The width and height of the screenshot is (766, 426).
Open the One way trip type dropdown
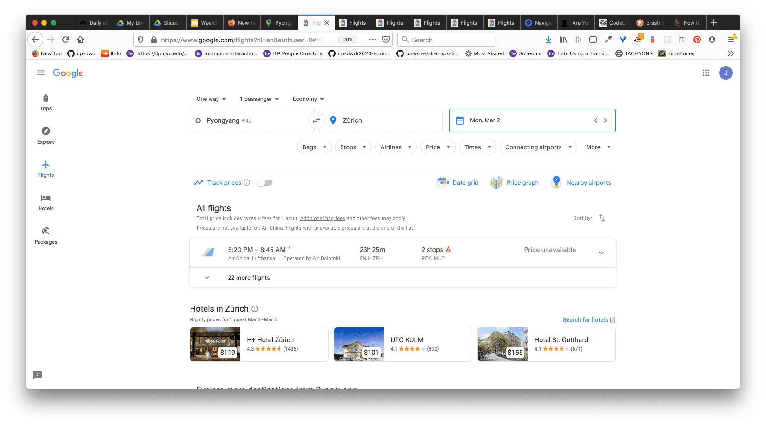[x=211, y=99]
